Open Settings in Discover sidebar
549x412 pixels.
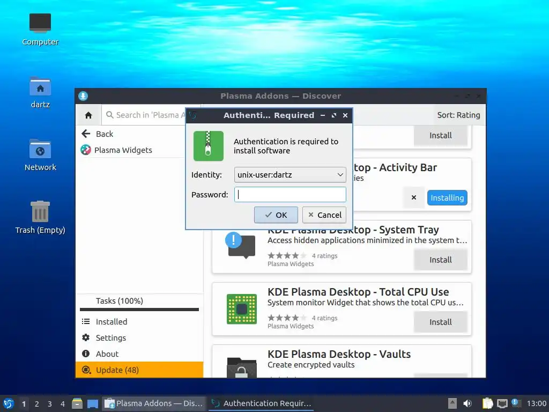(x=139, y=338)
